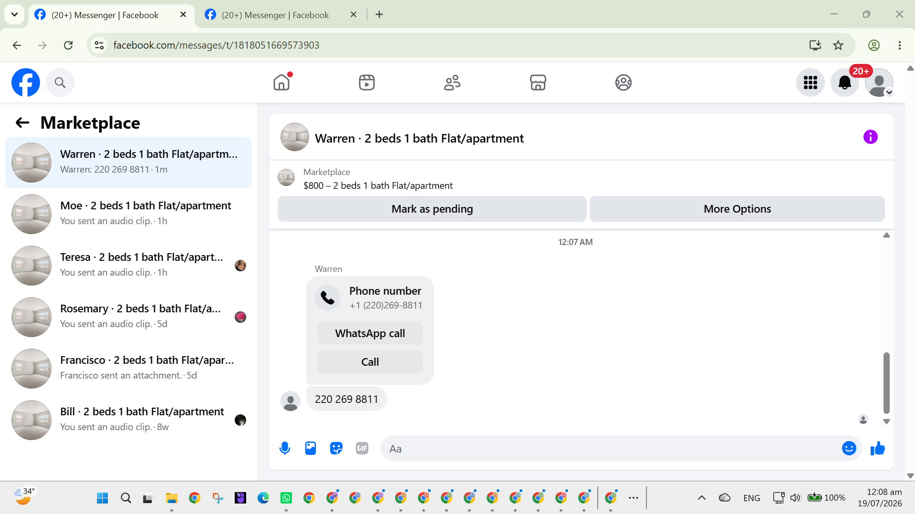Send a thumbs-up like

(x=877, y=448)
